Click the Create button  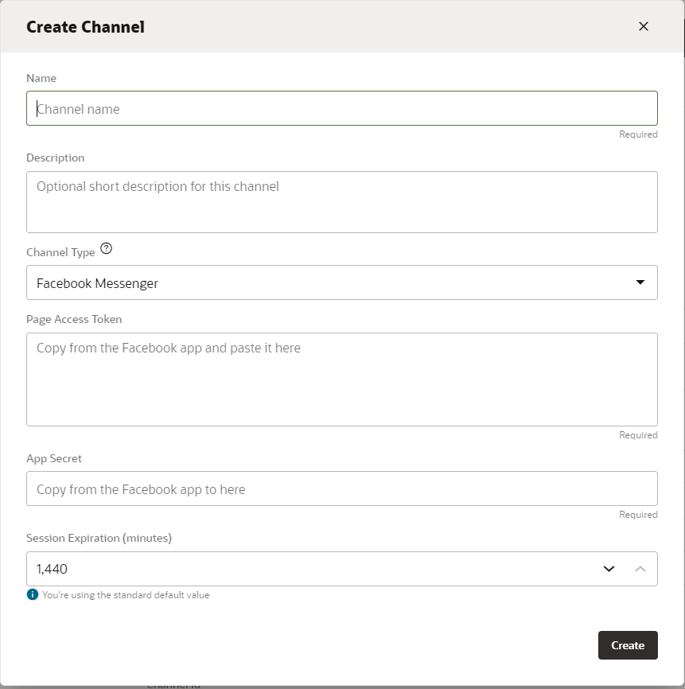(x=628, y=645)
